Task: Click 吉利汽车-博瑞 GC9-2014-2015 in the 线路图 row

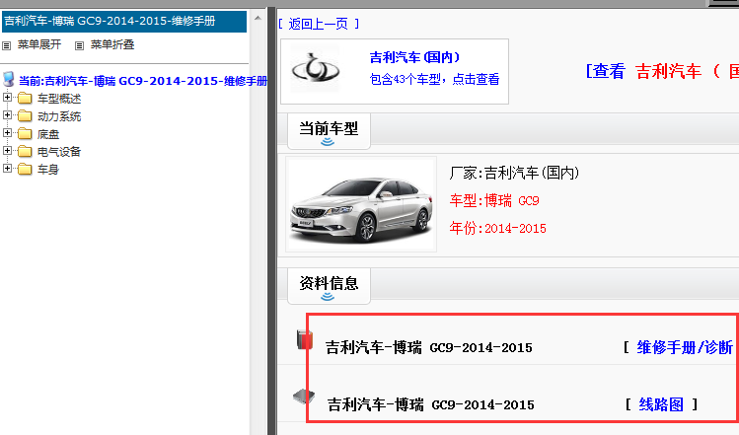Action: click(431, 404)
